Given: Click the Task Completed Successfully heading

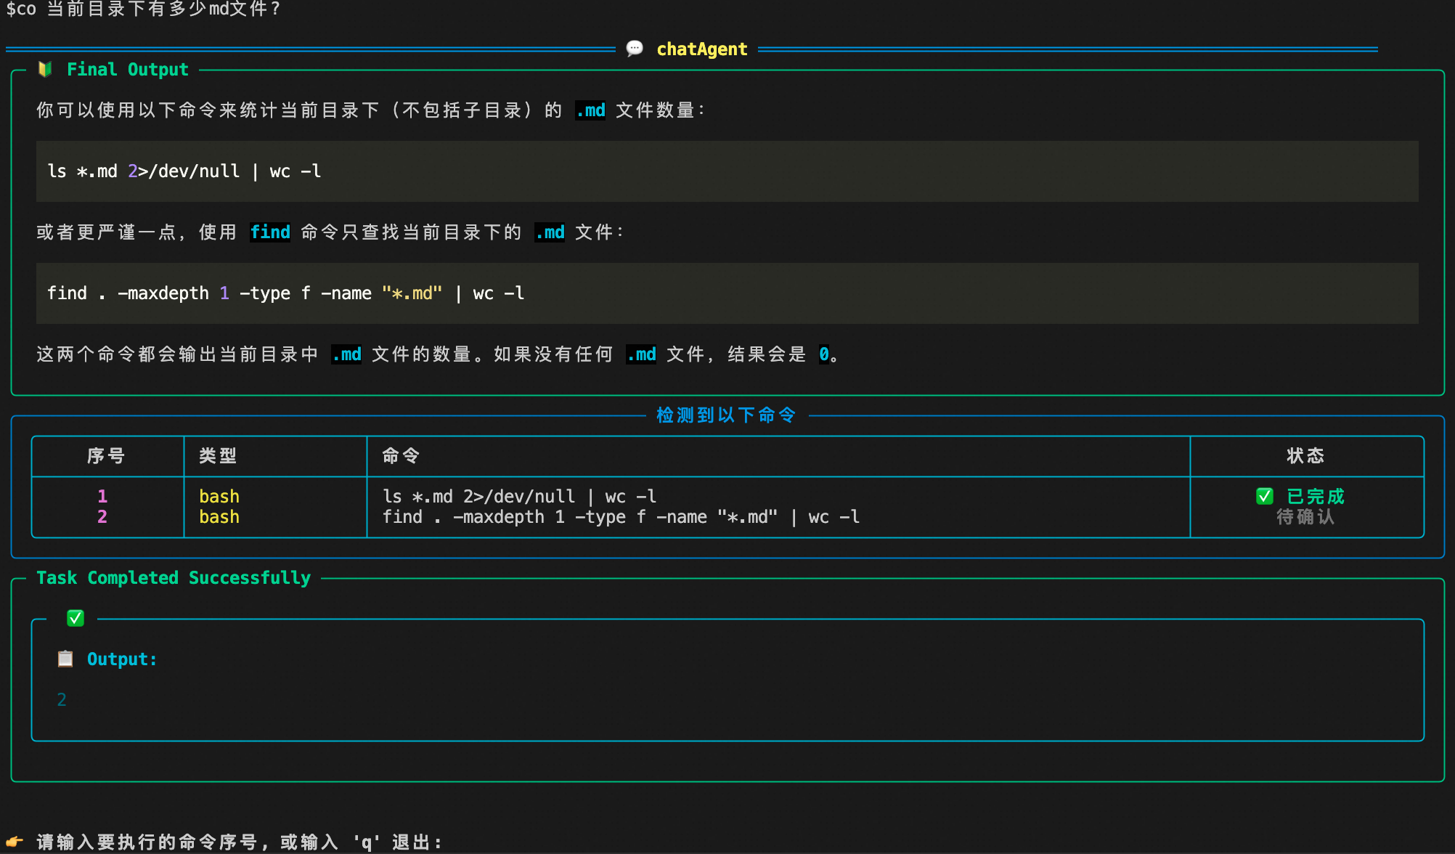Looking at the screenshot, I should point(174,577).
